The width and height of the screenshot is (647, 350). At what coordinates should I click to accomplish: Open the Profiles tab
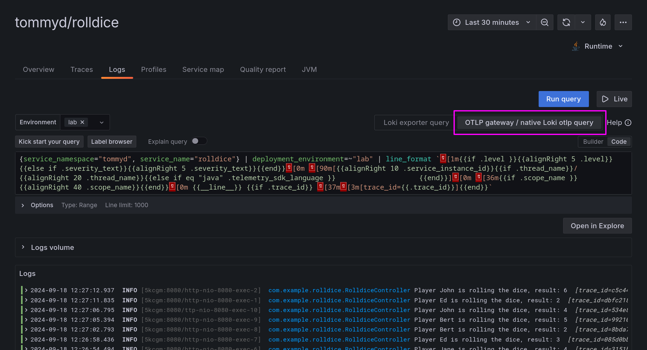tap(154, 69)
